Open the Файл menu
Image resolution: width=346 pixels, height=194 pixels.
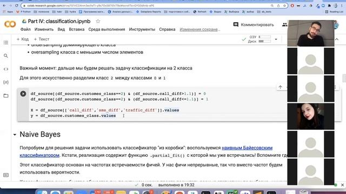[25, 29]
